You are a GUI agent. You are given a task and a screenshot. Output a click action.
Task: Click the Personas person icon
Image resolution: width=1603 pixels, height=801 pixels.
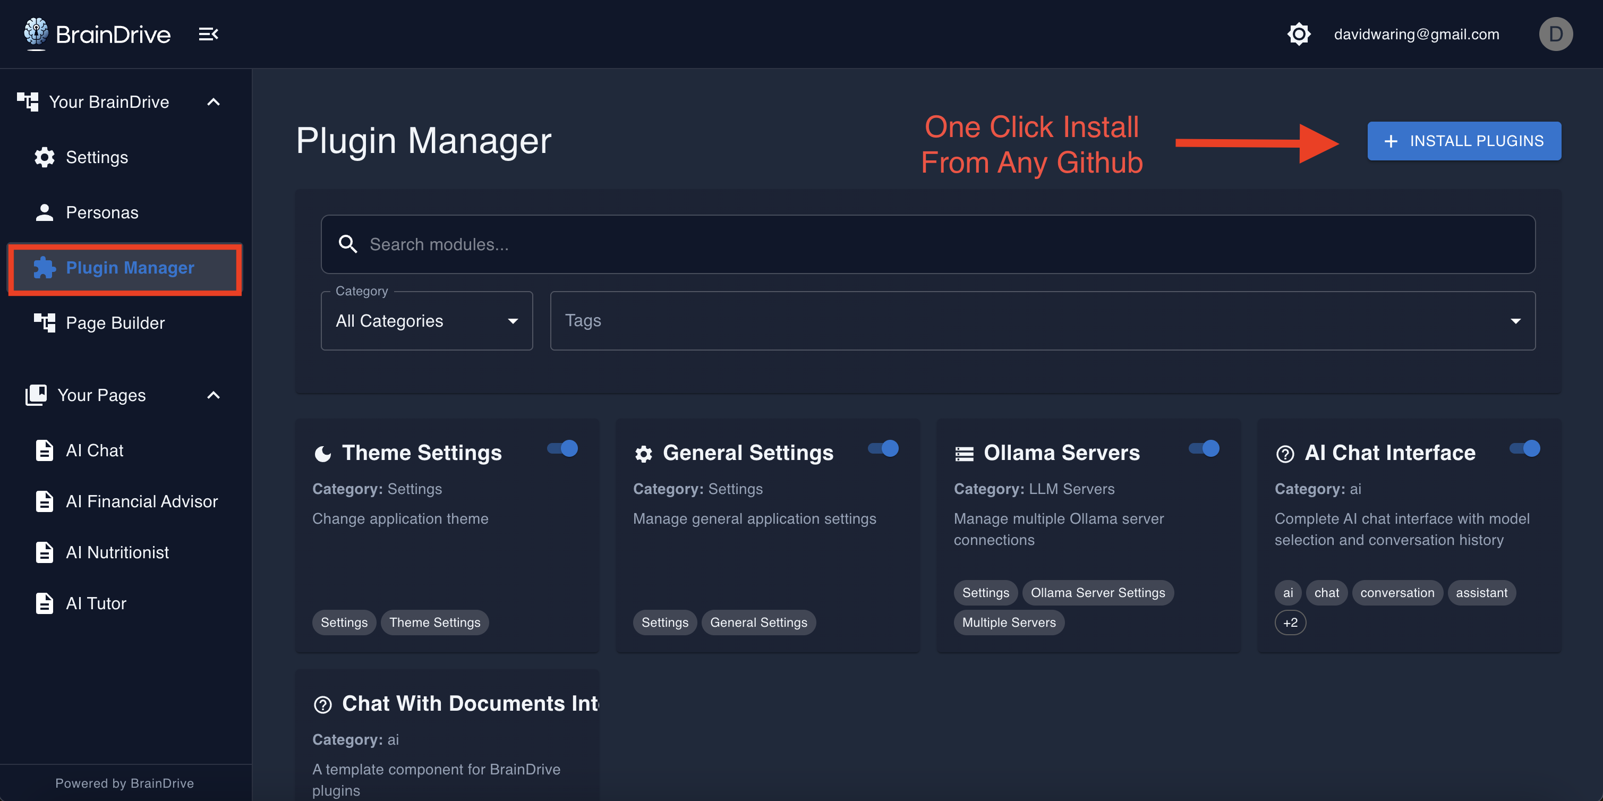[x=44, y=212]
